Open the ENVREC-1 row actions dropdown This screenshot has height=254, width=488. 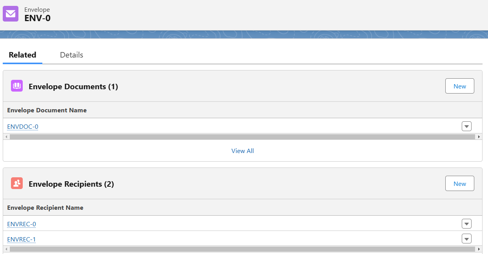click(466, 239)
